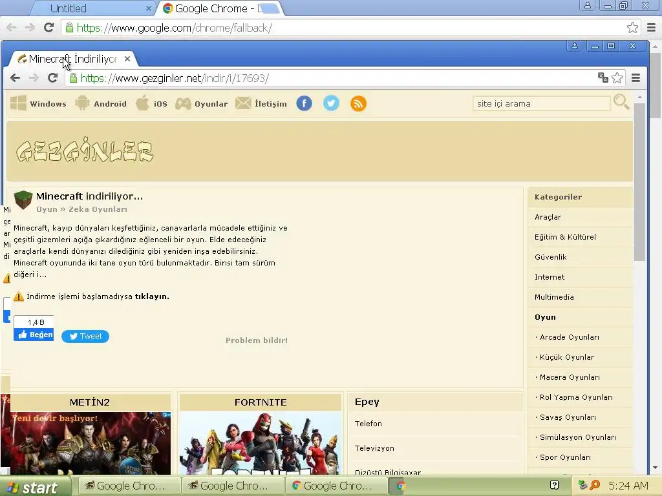The image size is (662, 496).
Task: Open the Oyunlar menu item
Action: (211, 104)
